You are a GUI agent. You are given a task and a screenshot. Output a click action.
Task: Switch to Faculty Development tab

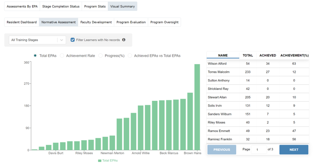96,22
